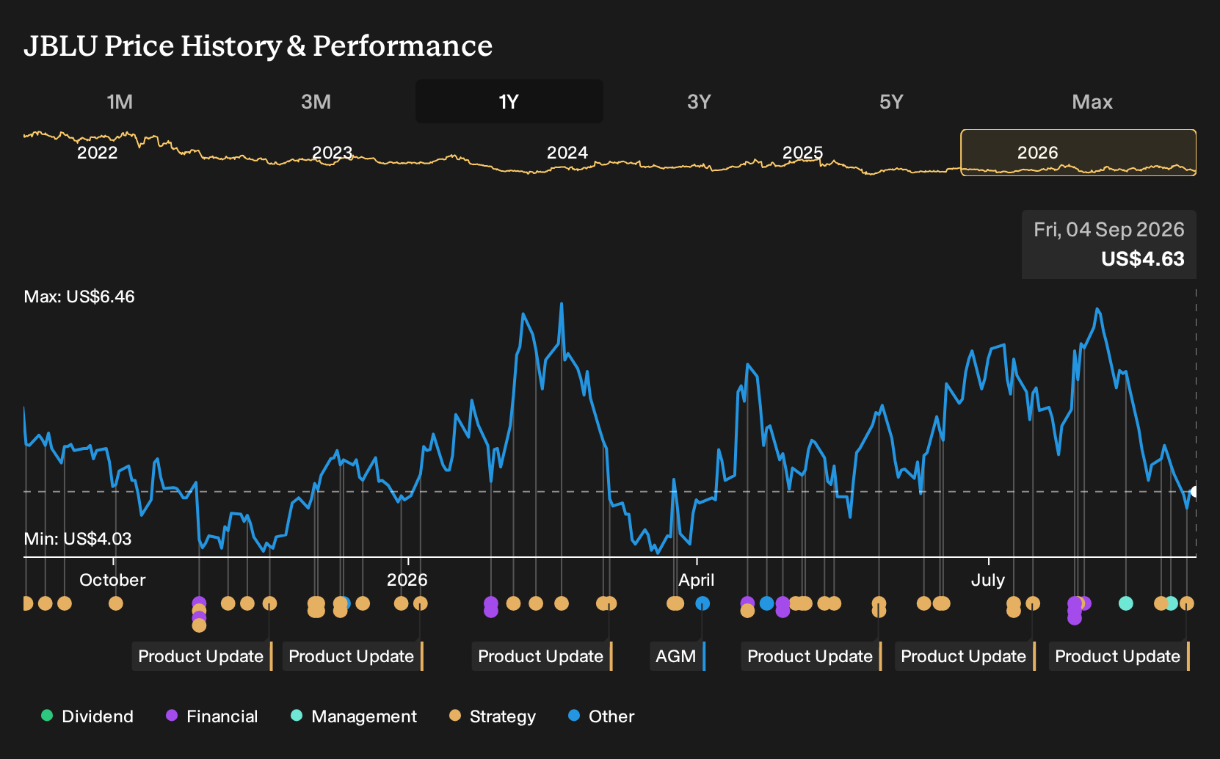
Task: Toggle the Dividend legend filter
Action: coord(87,716)
